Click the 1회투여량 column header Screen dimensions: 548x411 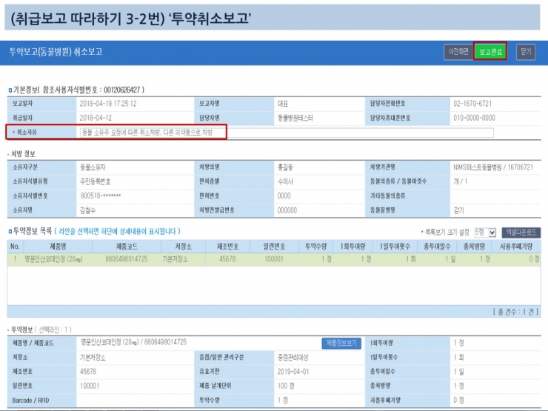(354, 246)
